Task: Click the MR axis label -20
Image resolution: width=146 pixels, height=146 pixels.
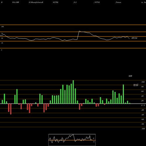Action: (142, 110)
